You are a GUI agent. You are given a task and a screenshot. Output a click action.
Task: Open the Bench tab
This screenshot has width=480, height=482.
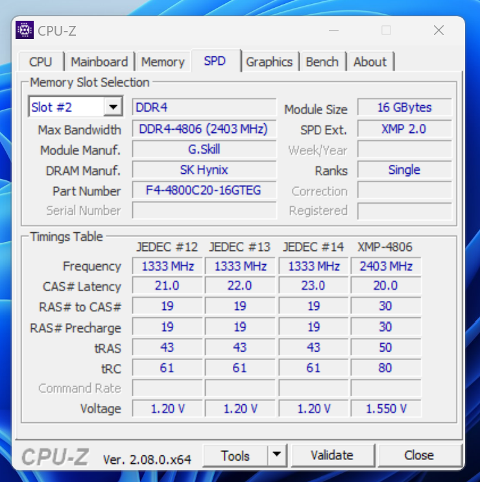(322, 62)
